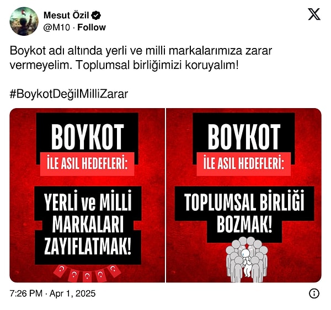Click right image's İLE ASIL HEDEFLERİ banner

coord(244,164)
